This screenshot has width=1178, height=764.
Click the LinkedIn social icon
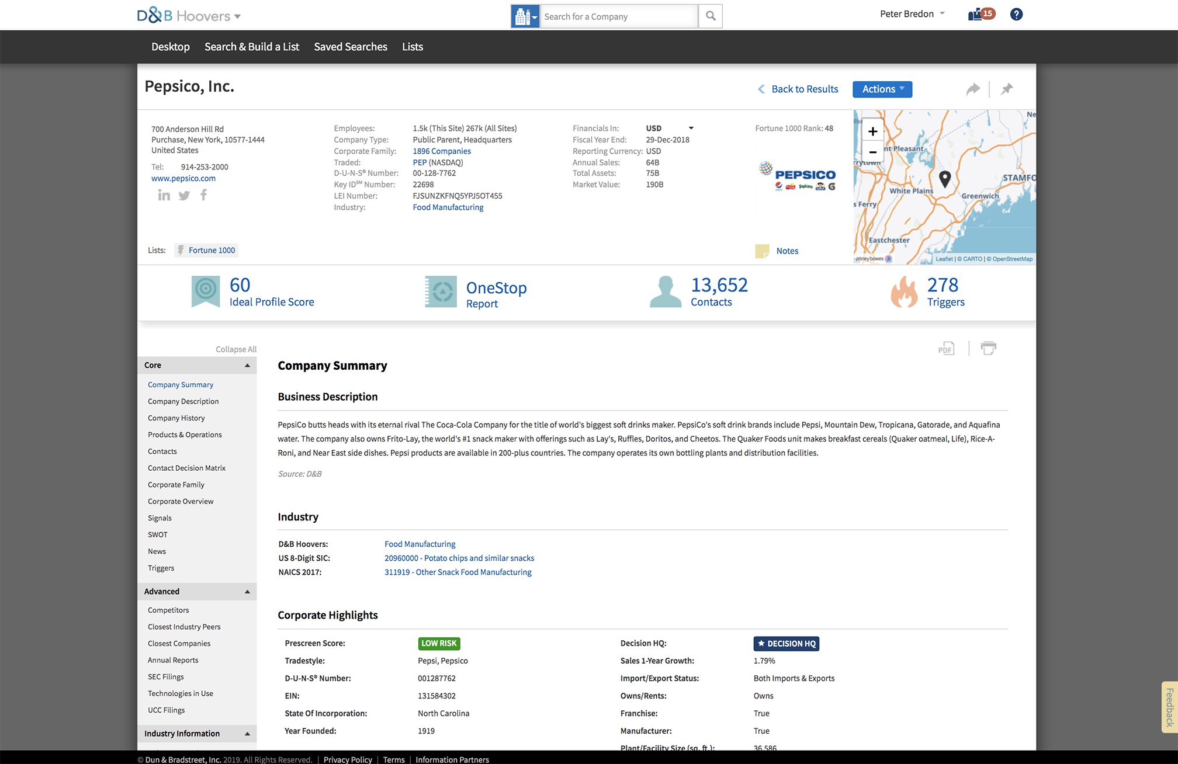[x=164, y=195]
